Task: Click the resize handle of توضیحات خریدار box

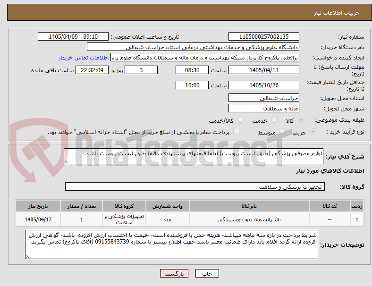Action: (x=27, y=257)
